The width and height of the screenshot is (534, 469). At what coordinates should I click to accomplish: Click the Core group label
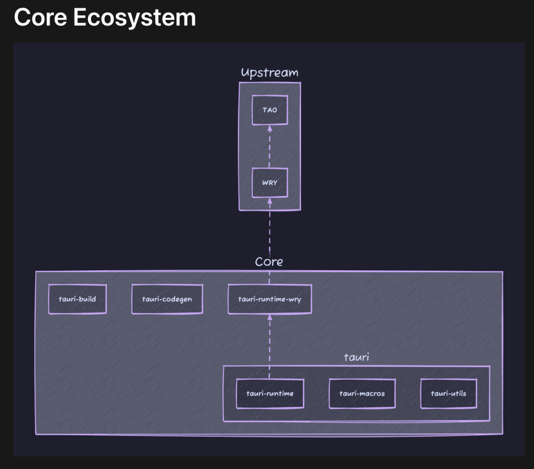269,261
